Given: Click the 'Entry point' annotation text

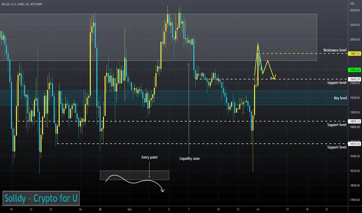Looking at the screenshot, I should coord(150,157).
